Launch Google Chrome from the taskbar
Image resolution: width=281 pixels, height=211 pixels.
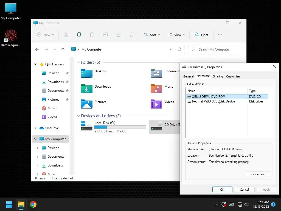pos(33,204)
